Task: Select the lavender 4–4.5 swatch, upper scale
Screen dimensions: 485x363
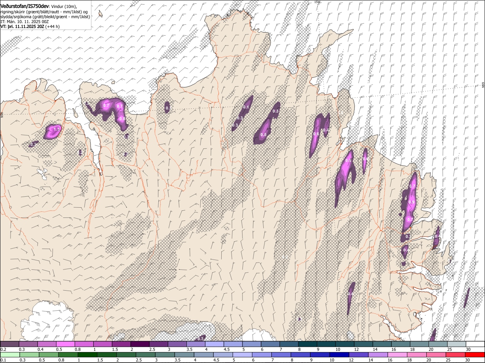Action: coord(214,344)
